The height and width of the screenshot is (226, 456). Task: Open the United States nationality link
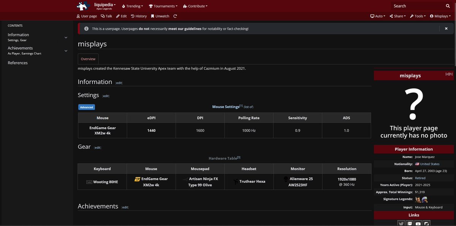(430, 164)
